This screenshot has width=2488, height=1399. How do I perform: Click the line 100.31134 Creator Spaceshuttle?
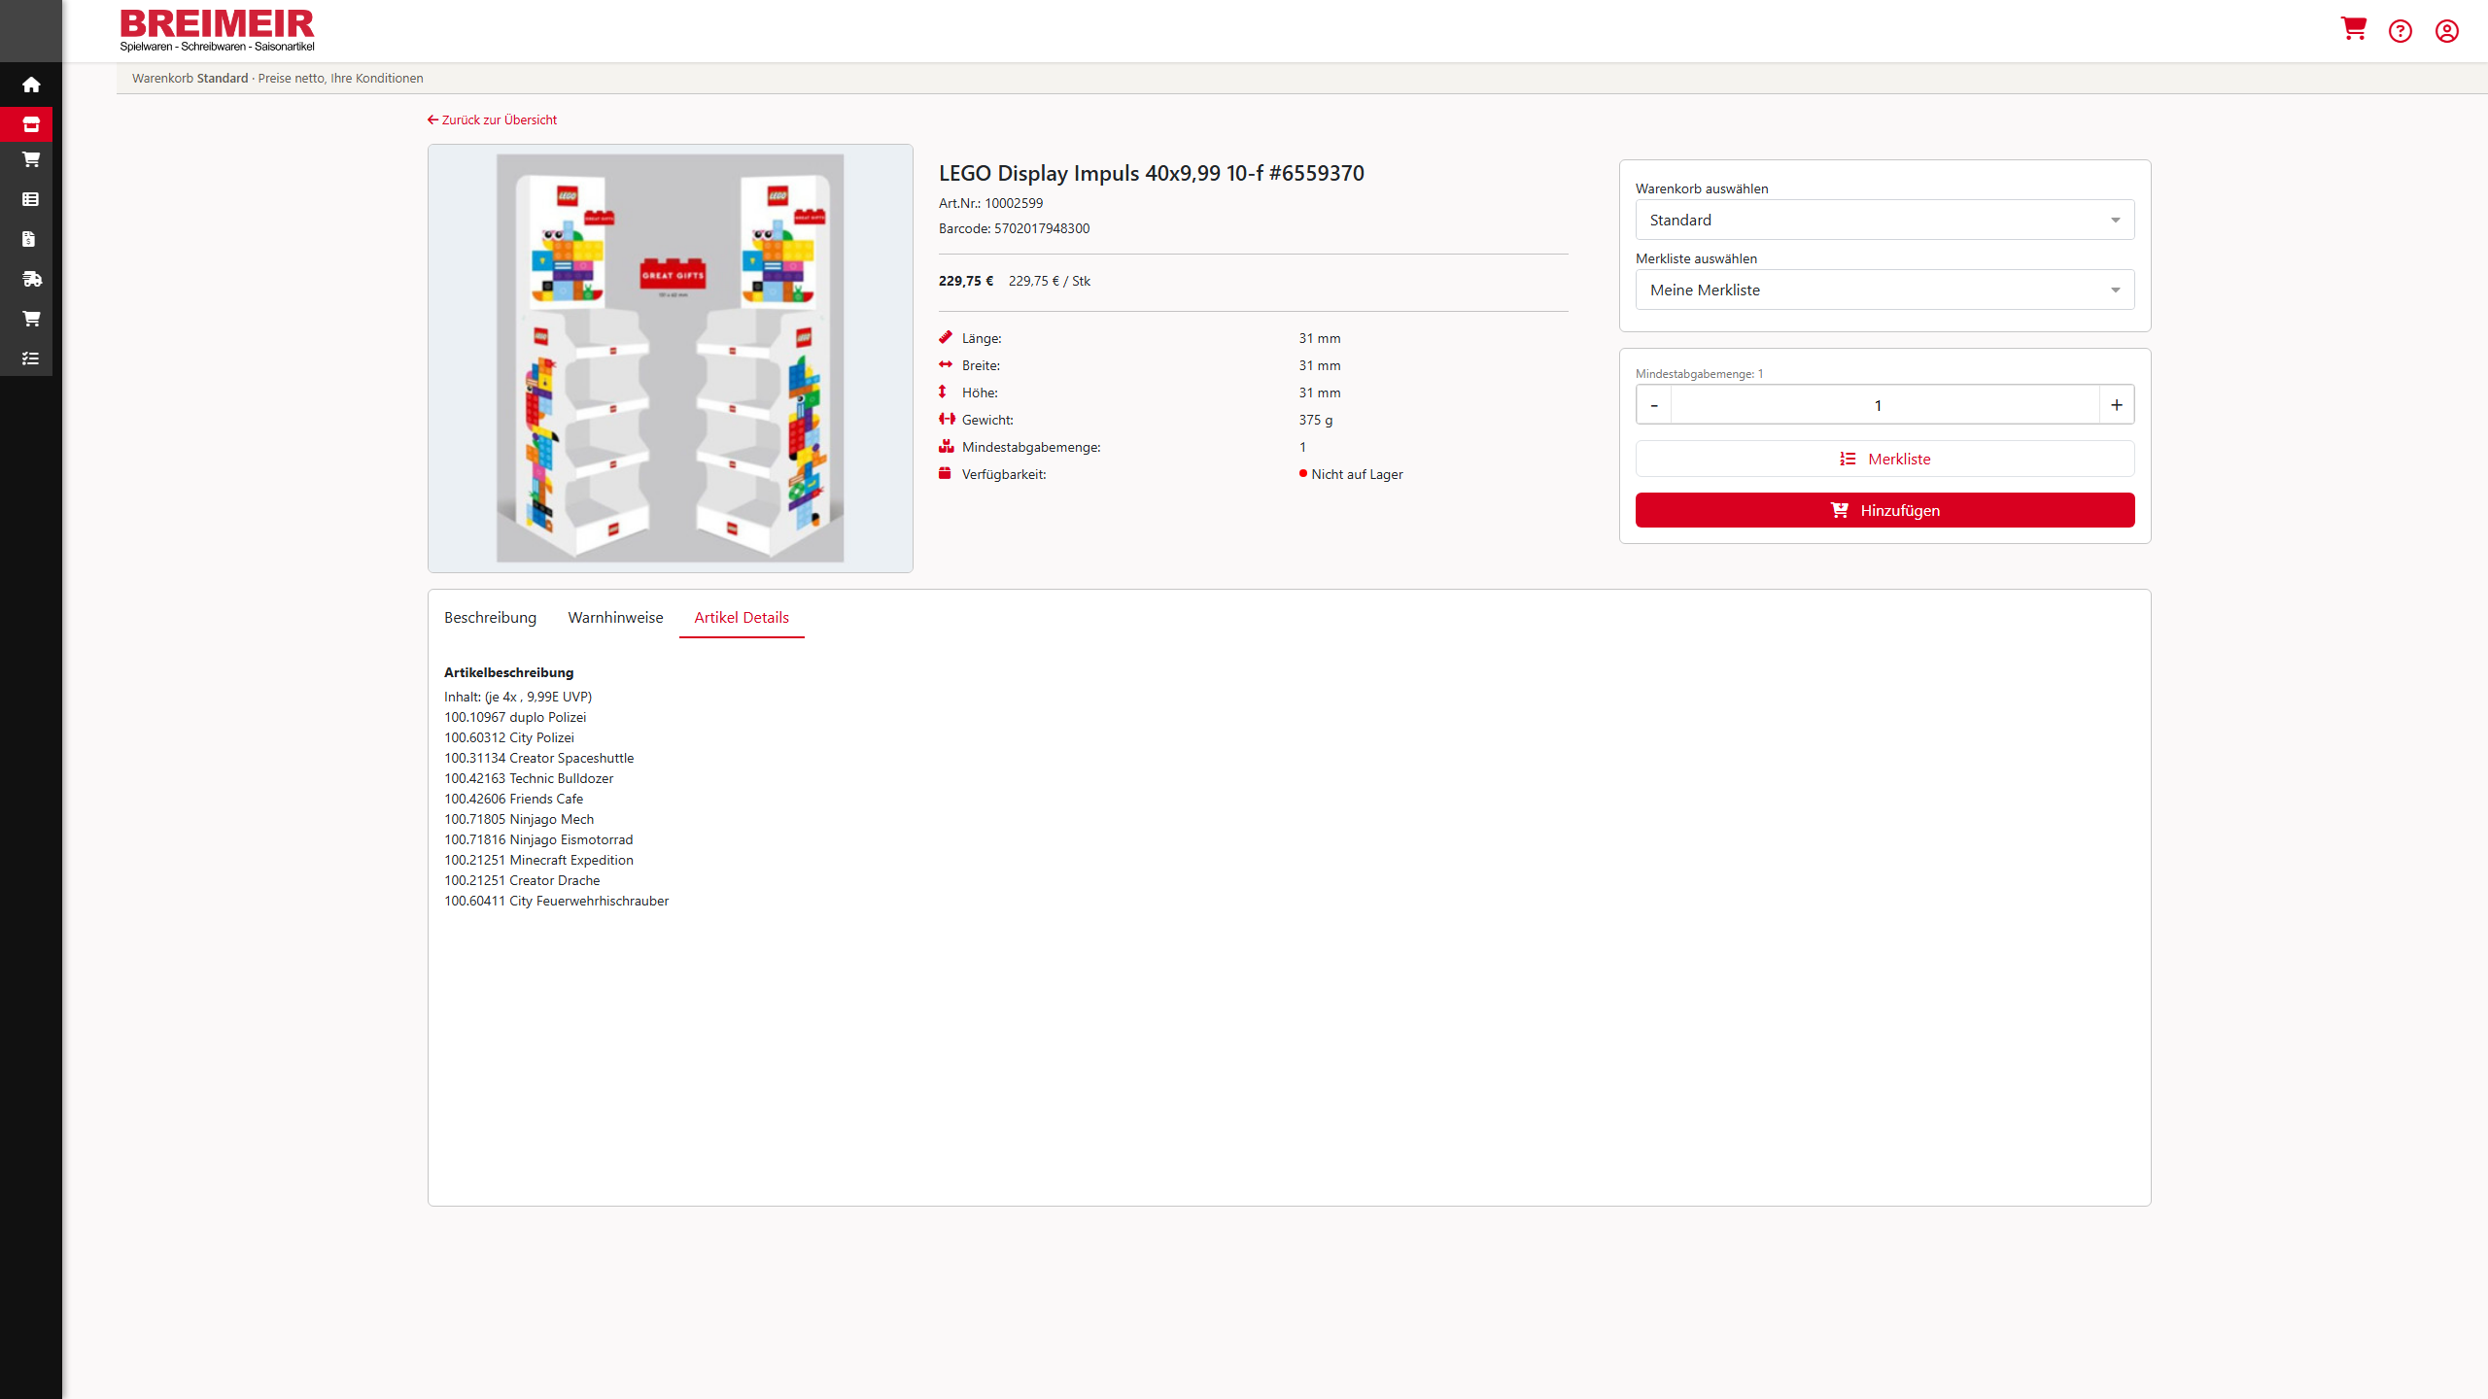538,758
